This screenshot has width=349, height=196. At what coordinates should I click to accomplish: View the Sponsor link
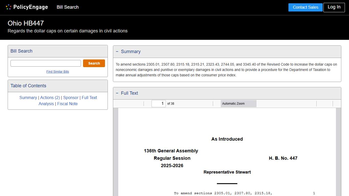[x=71, y=97]
